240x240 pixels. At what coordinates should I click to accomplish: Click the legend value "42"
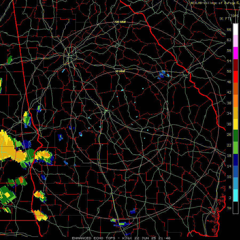[229, 92]
